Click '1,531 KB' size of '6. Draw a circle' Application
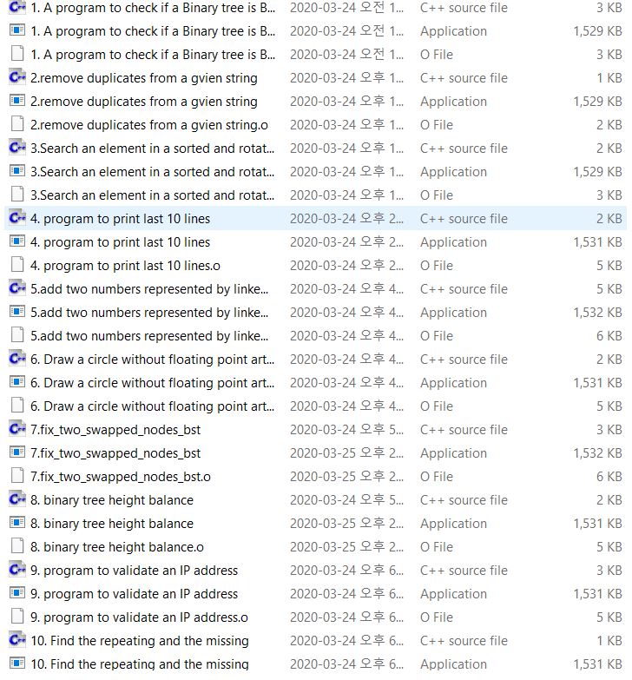This screenshot has width=632, height=680. [x=598, y=382]
